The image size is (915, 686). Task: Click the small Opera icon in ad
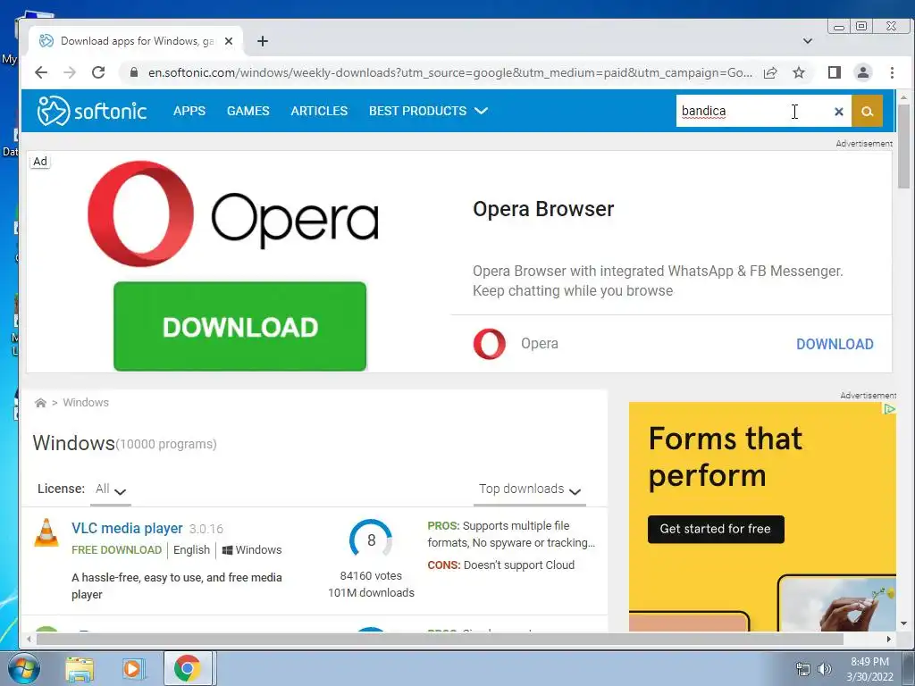click(x=489, y=344)
